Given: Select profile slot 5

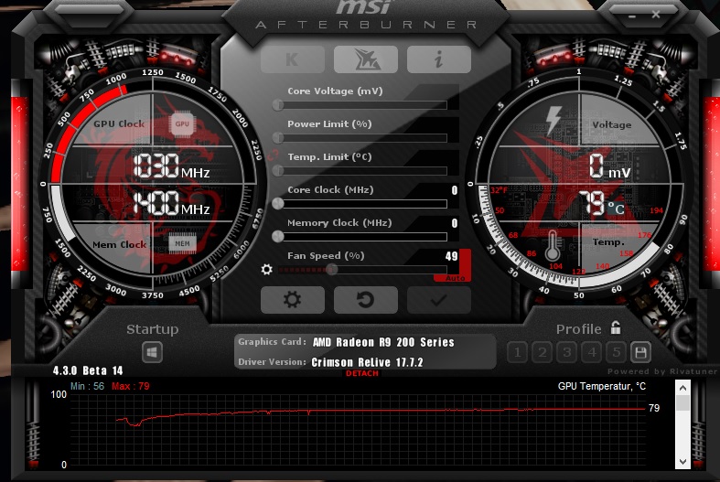Looking at the screenshot, I should [617, 352].
